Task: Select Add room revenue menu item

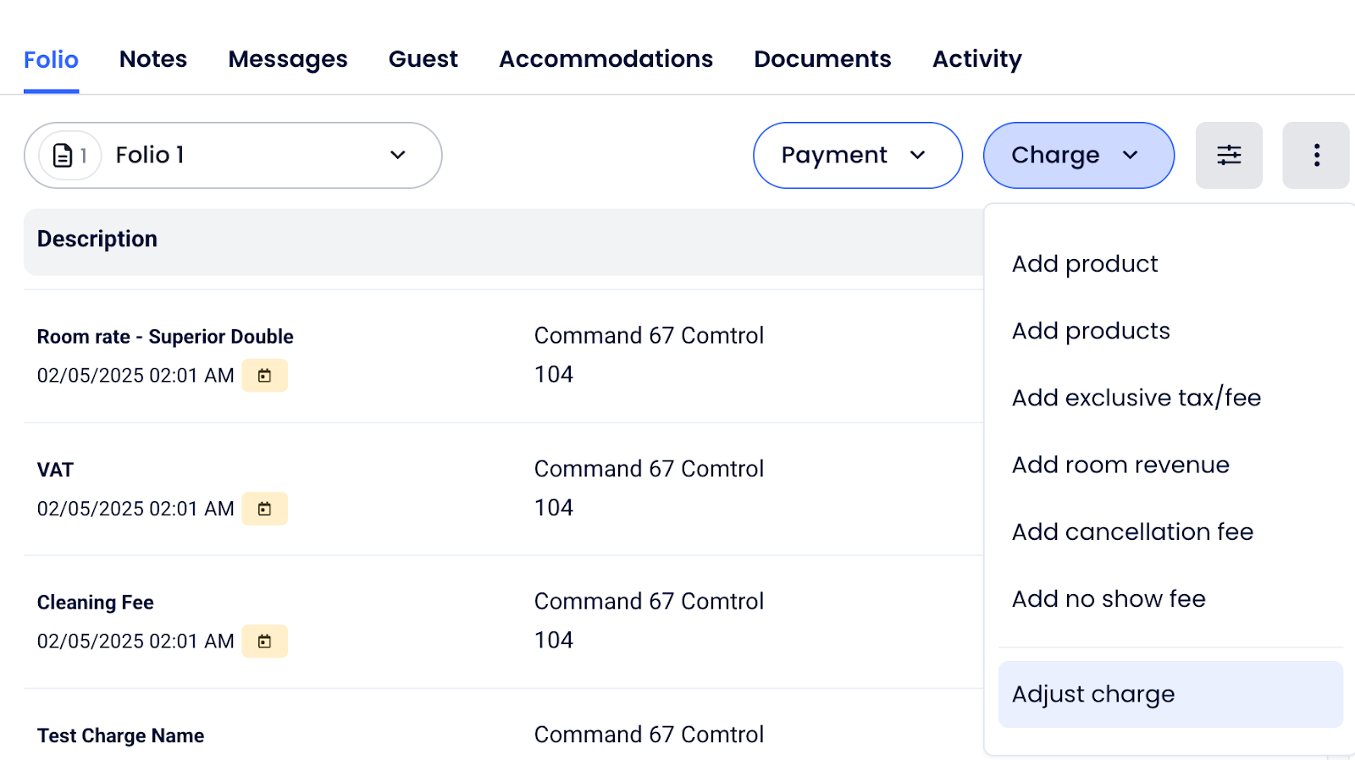Action: click(1120, 465)
